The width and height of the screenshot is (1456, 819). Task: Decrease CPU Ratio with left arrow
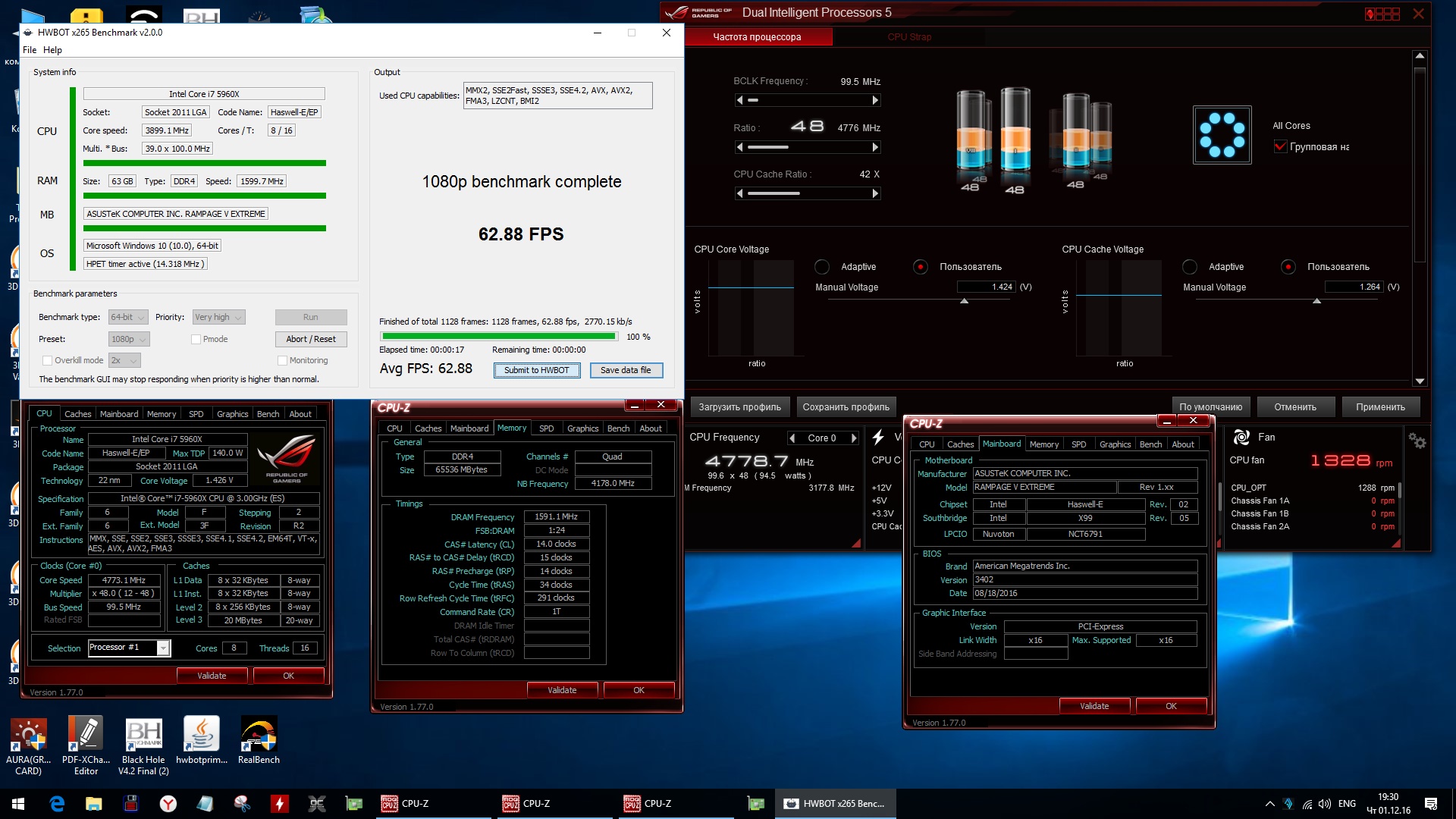(x=739, y=147)
